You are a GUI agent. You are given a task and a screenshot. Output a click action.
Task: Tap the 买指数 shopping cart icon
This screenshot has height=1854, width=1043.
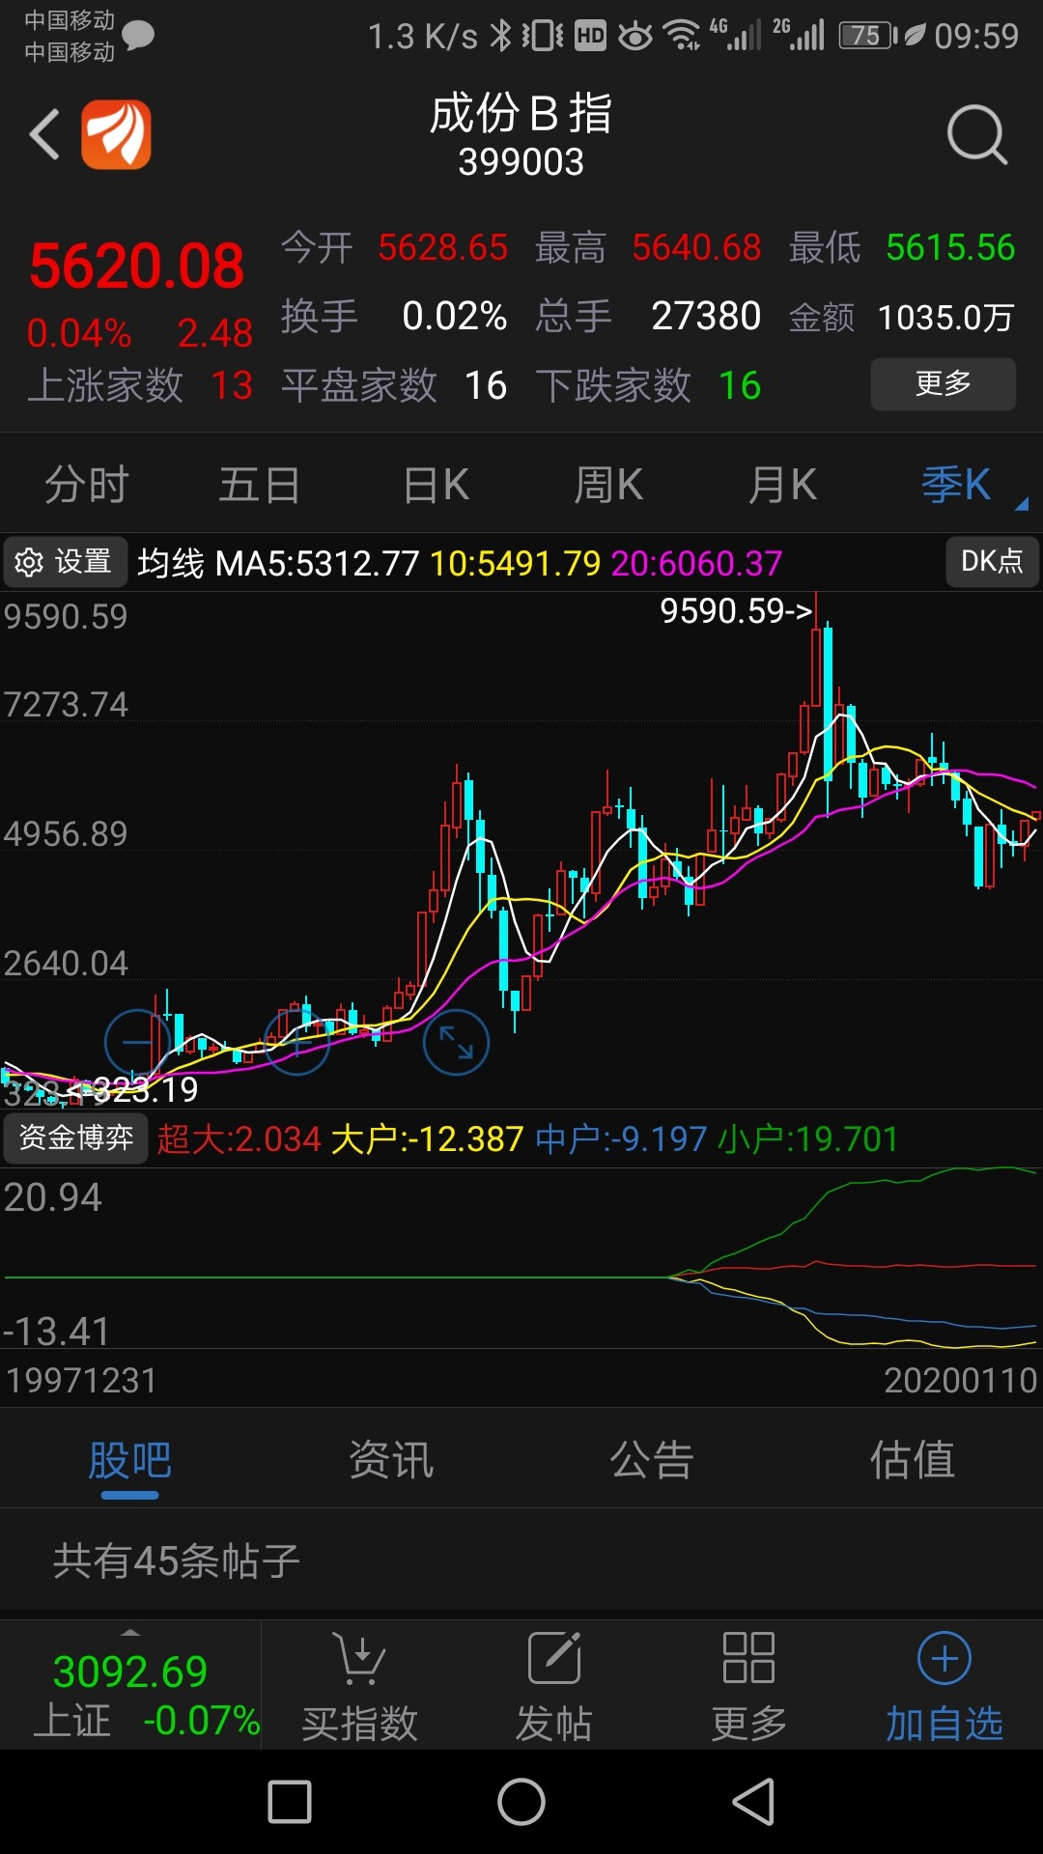click(x=359, y=1658)
